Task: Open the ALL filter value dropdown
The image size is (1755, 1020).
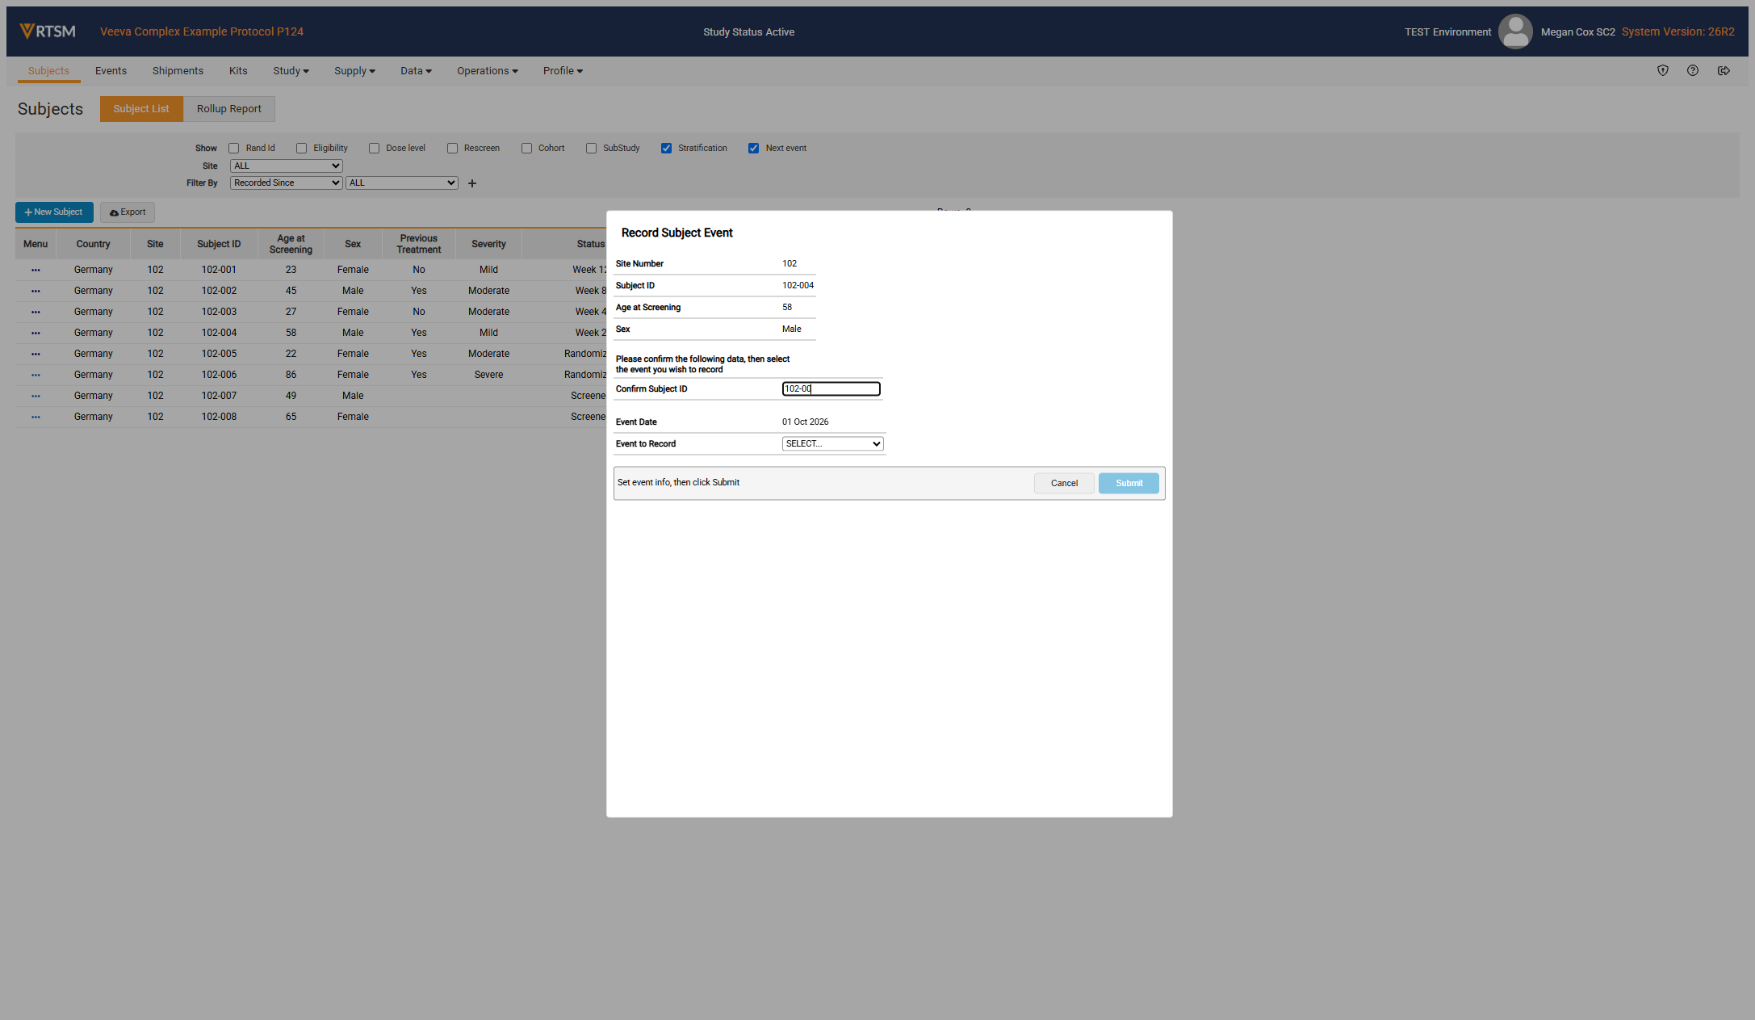Action: [x=402, y=183]
